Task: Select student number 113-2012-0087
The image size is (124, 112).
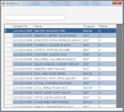Action: (x=23, y=102)
